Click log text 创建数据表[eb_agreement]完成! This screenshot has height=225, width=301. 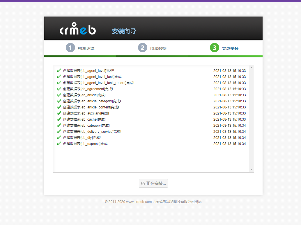tap(88, 89)
